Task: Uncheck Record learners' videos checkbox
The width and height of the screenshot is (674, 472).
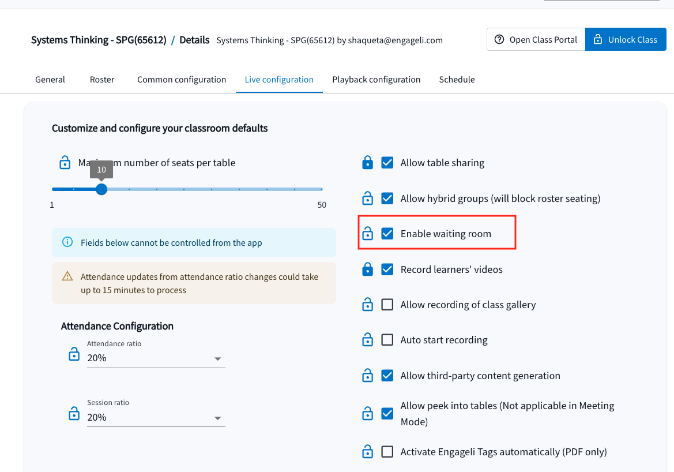Action: (387, 269)
